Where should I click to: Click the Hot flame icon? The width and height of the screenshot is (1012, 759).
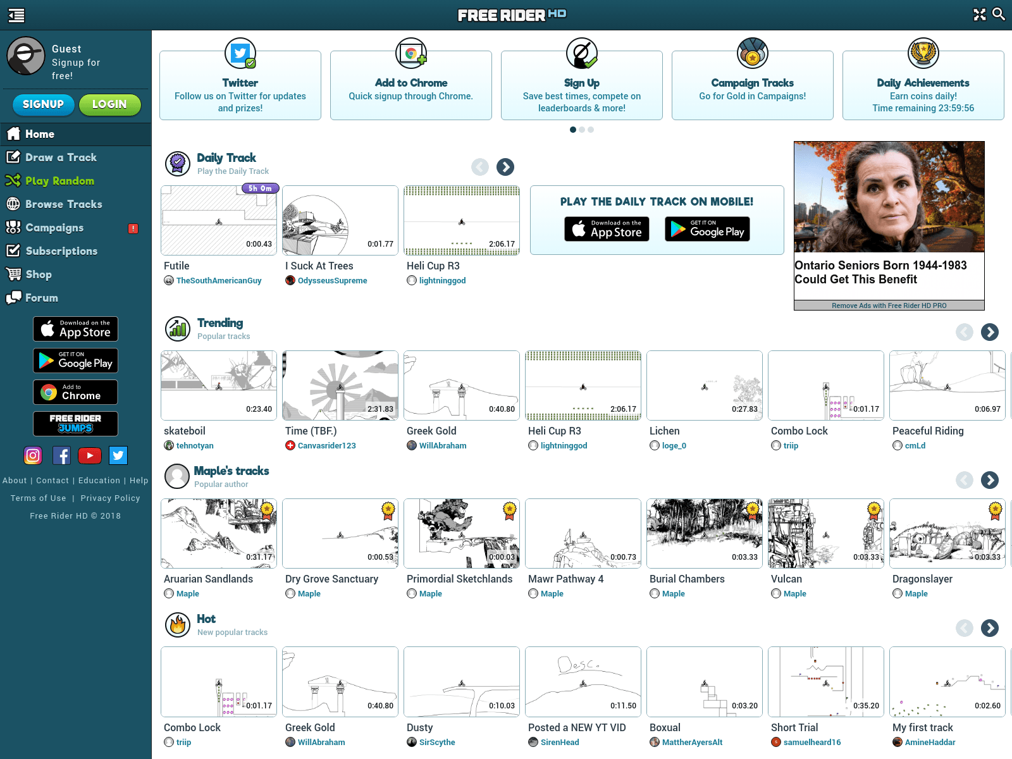tap(178, 625)
